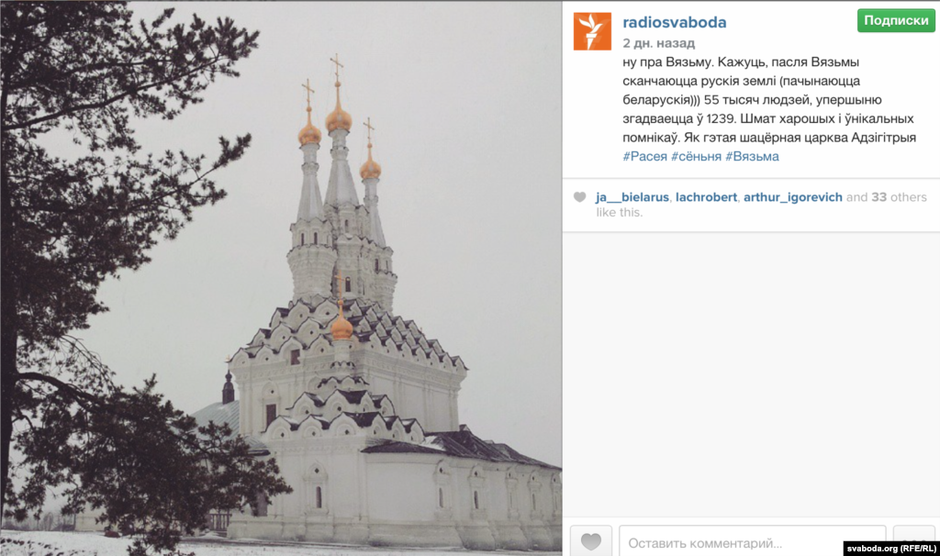
Task: Visit the lachrobert profile
Action: click(706, 197)
